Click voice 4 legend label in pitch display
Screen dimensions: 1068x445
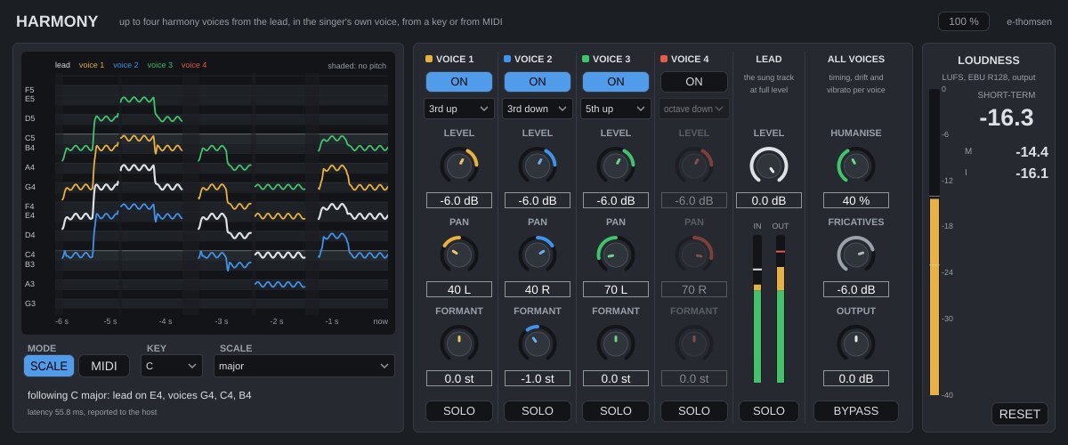click(194, 65)
